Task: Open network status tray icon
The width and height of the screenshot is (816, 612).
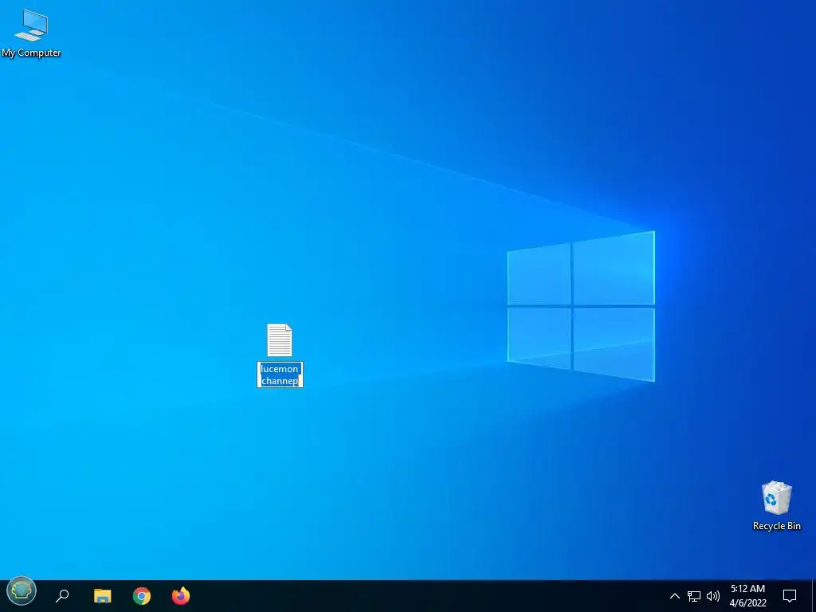Action: [x=694, y=596]
